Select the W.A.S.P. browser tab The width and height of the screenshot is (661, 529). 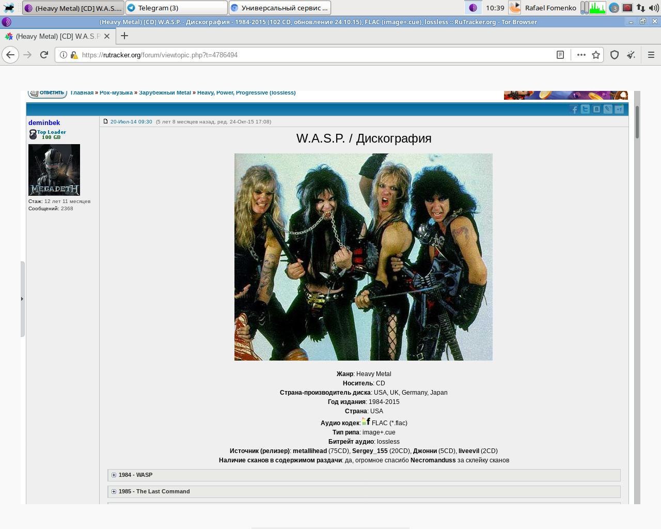click(57, 36)
